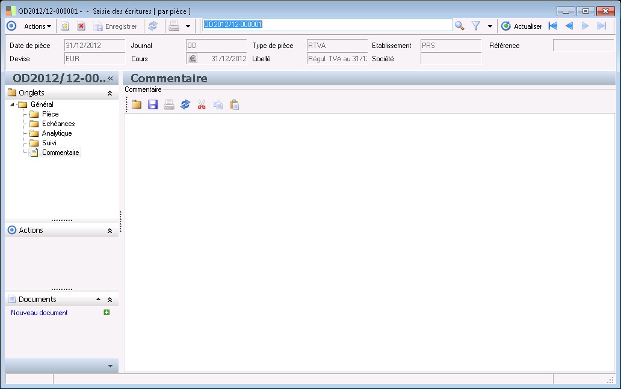Click the magnifying glass search icon
The image size is (621, 389).
pos(459,26)
